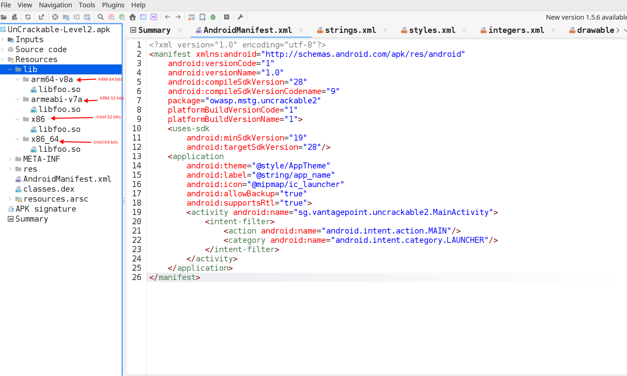Go to main activity home icon

[133, 17]
